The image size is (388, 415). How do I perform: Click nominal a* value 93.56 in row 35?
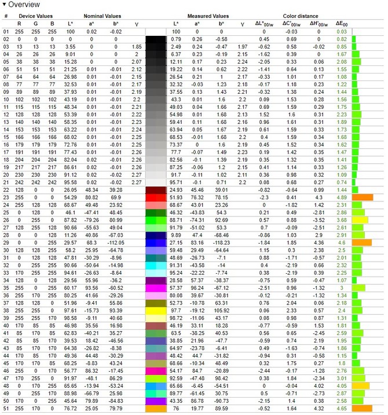point(91,288)
